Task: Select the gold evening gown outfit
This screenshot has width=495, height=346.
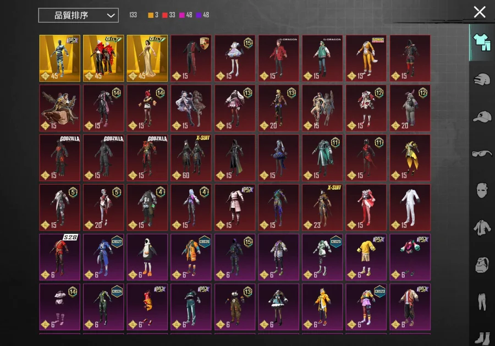Action: (147, 58)
